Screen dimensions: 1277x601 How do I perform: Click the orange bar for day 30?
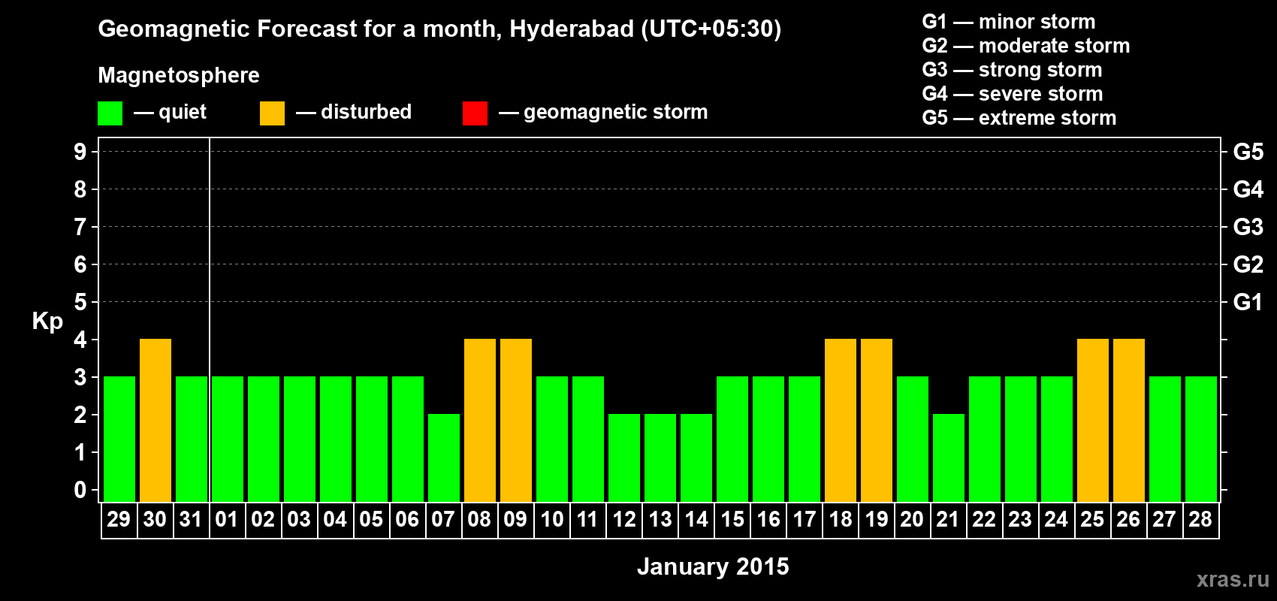pos(155,421)
